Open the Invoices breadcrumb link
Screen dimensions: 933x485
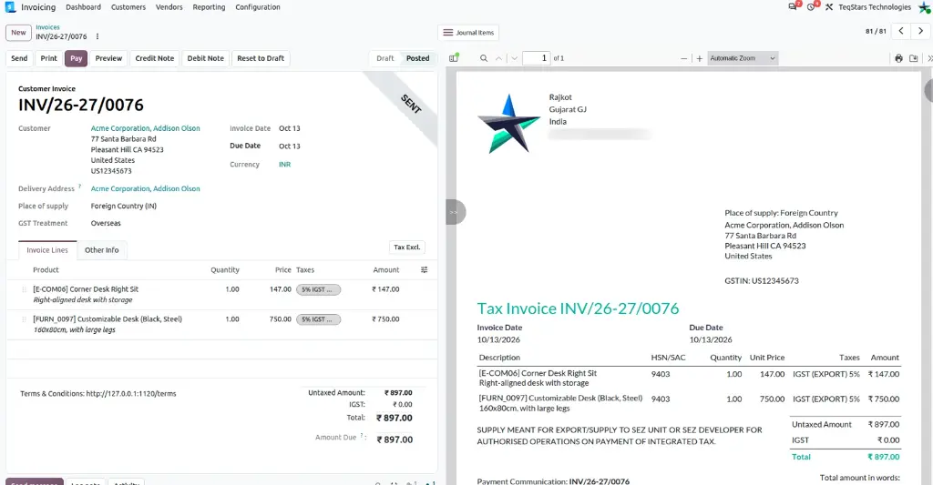pyautogui.click(x=47, y=27)
